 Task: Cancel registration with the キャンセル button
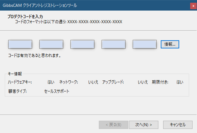coord(178,124)
